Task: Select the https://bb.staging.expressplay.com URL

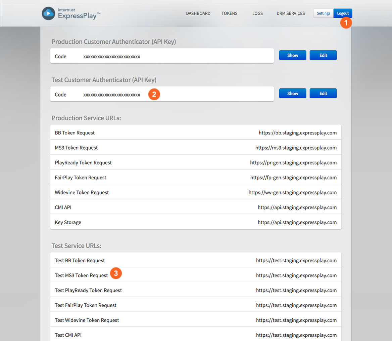Action: click(297, 133)
